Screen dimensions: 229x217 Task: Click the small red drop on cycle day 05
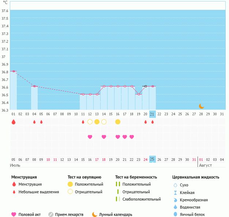click(x=41, y=122)
